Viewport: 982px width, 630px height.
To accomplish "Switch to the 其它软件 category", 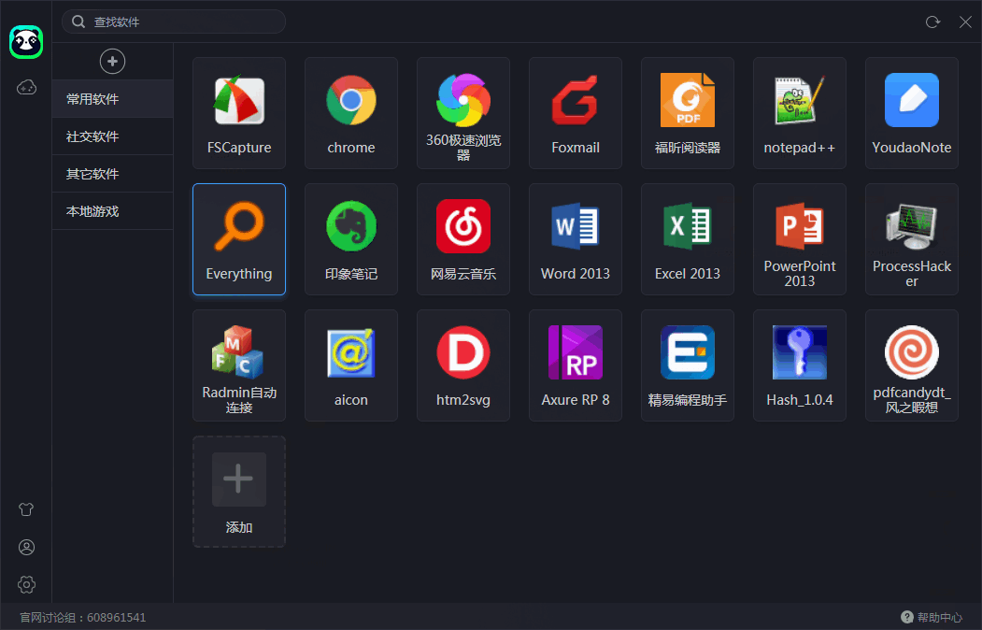I will tap(113, 174).
